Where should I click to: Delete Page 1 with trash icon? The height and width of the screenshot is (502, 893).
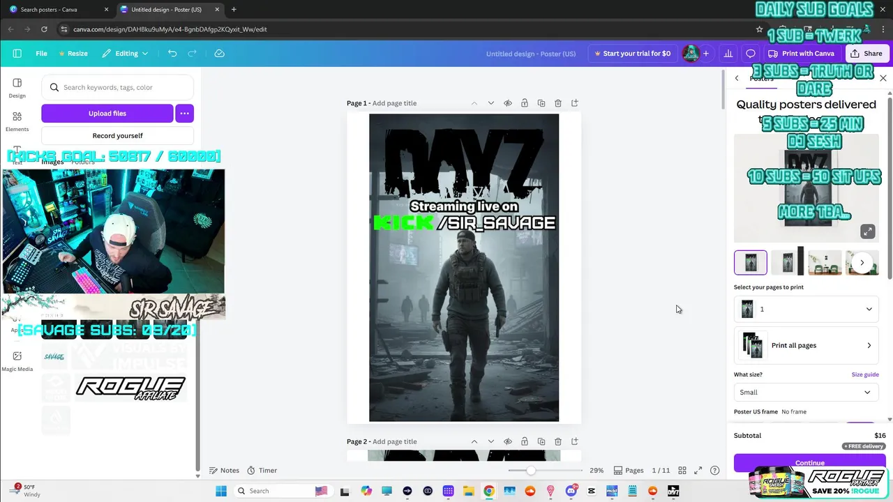(x=558, y=103)
